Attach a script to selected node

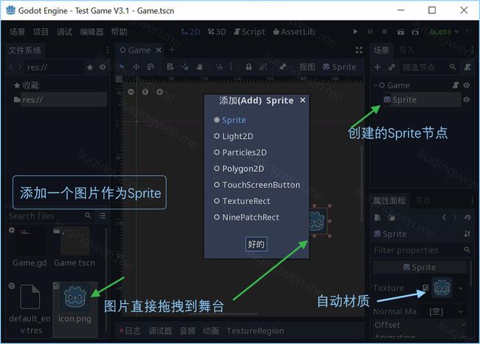467,67
